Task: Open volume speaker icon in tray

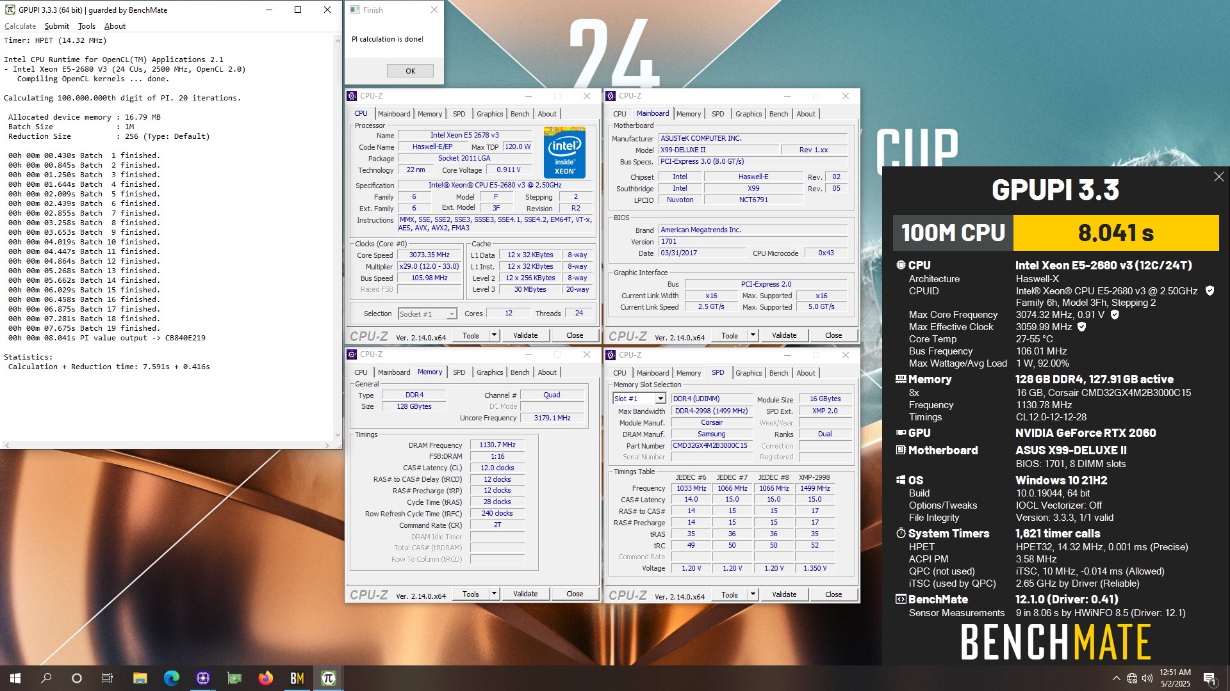Action: click(x=1147, y=678)
